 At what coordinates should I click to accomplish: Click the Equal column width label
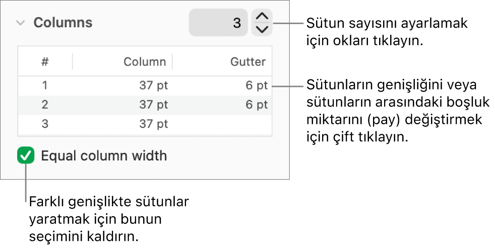(104, 156)
